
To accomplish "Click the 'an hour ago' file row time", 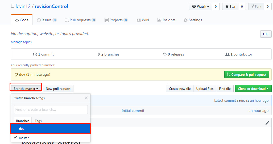I will pos(259,111).
